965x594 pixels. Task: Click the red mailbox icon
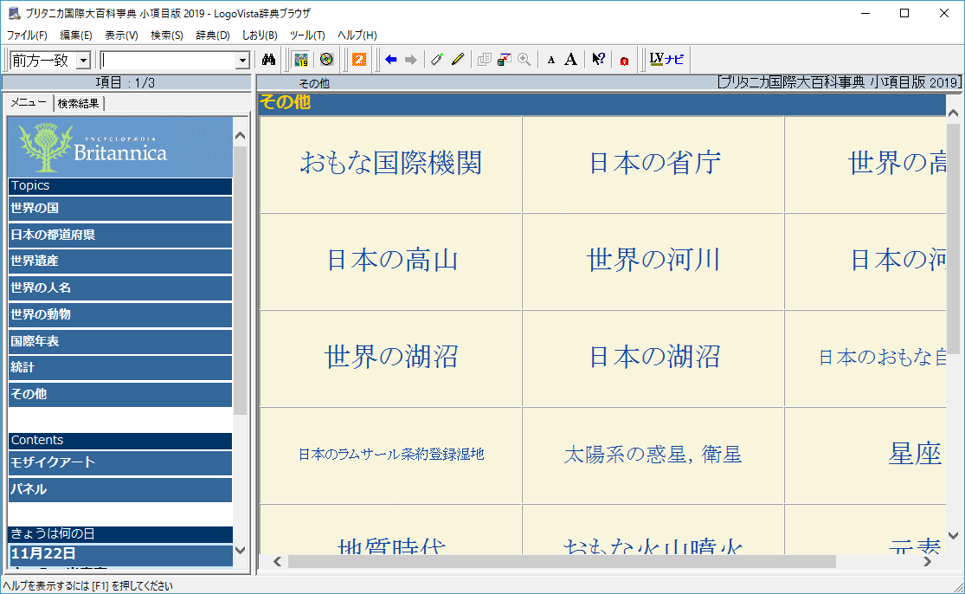[624, 61]
